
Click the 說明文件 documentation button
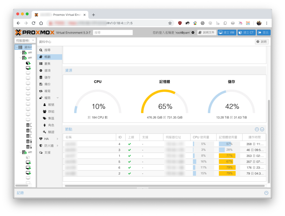point(207,32)
